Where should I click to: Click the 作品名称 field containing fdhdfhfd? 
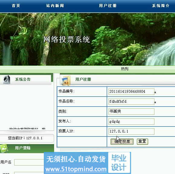(x=131, y=101)
